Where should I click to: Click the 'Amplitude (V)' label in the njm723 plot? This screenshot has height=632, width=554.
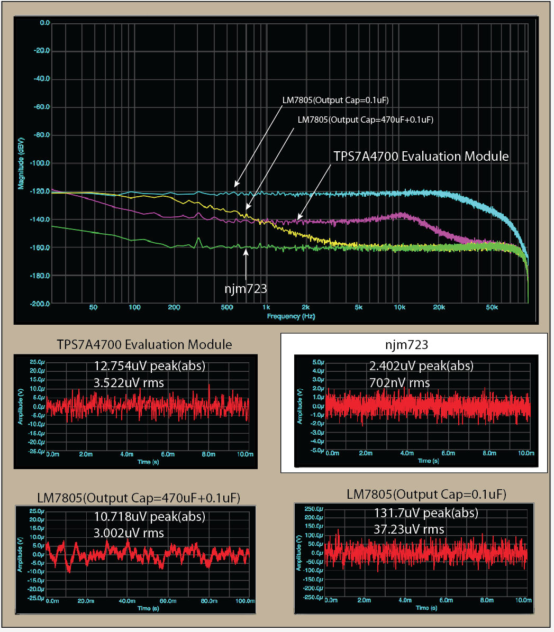click(299, 406)
